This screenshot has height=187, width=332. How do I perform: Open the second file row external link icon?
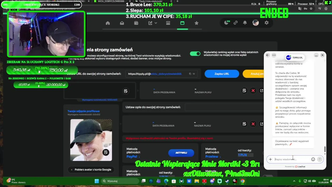pos(261,124)
